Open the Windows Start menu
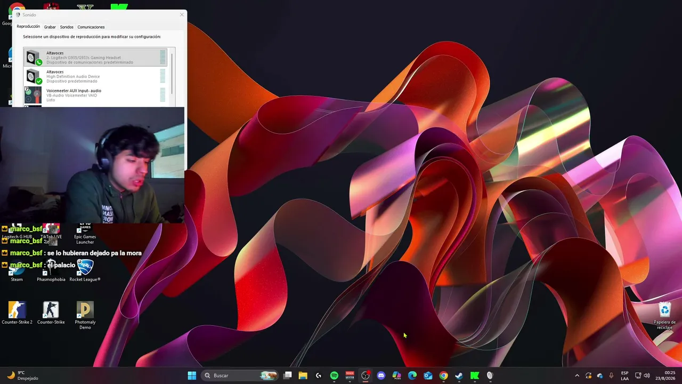The height and width of the screenshot is (384, 682). tap(192, 375)
